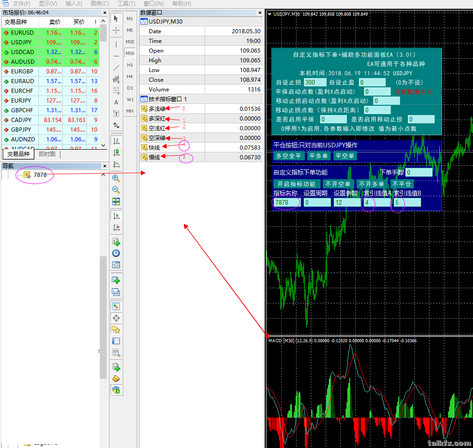Toggle the 开启指标功能 indicator switch
Screen dimensions: 473x448
tap(296, 184)
